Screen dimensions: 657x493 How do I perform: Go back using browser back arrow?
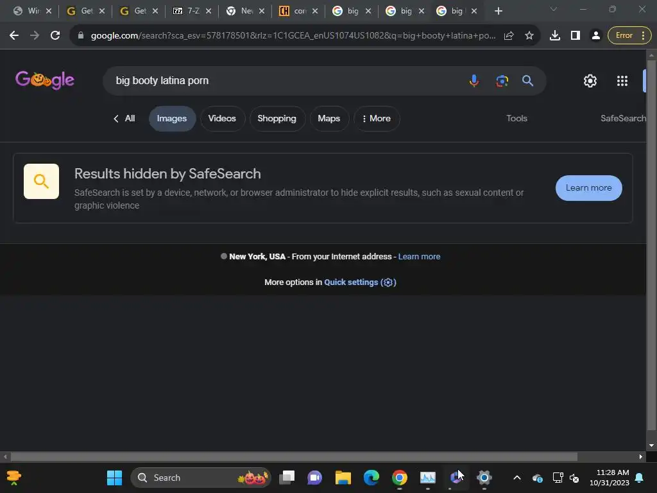[x=14, y=36]
